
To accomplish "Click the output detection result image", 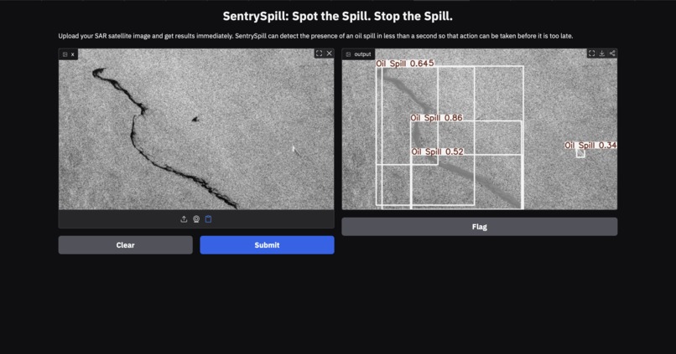I will [x=480, y=129].
